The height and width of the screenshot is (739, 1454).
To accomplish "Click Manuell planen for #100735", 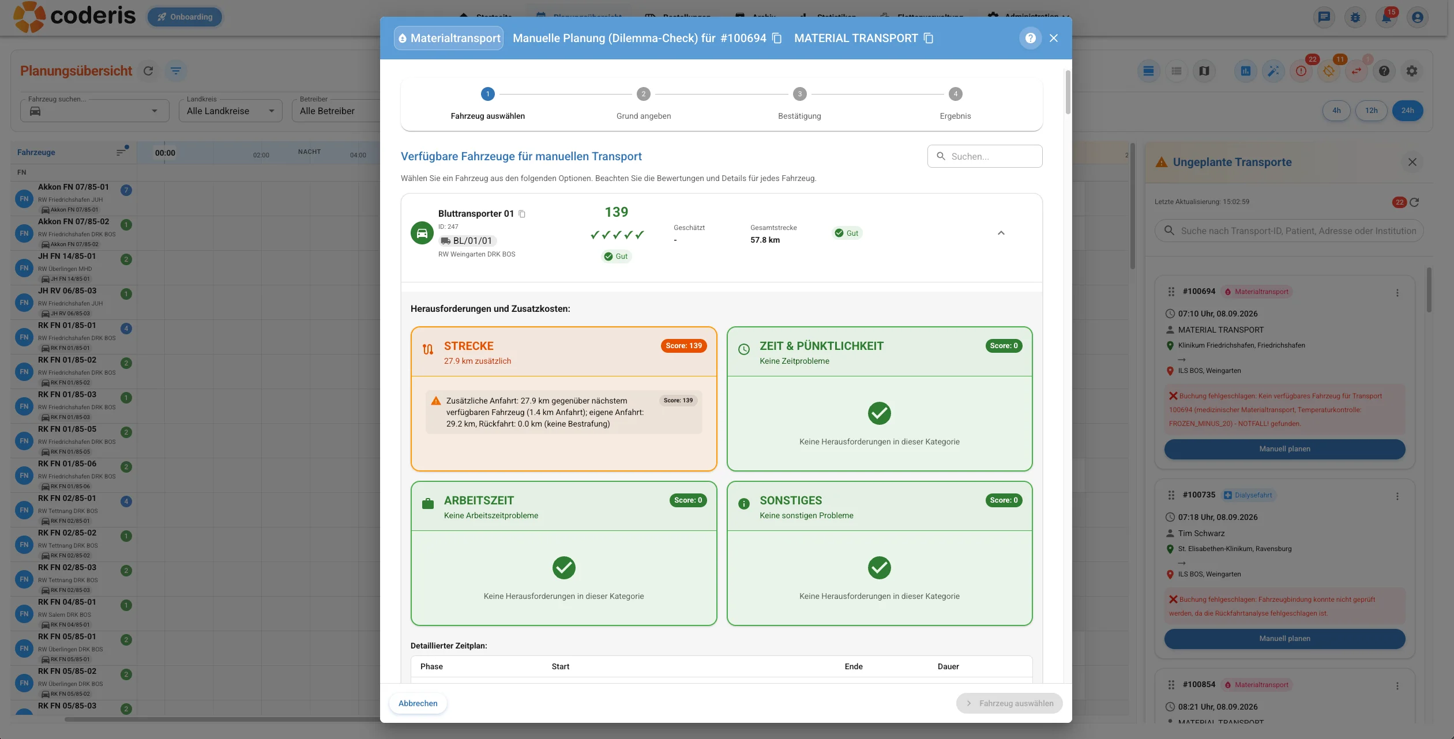I will pos(1284,639).
